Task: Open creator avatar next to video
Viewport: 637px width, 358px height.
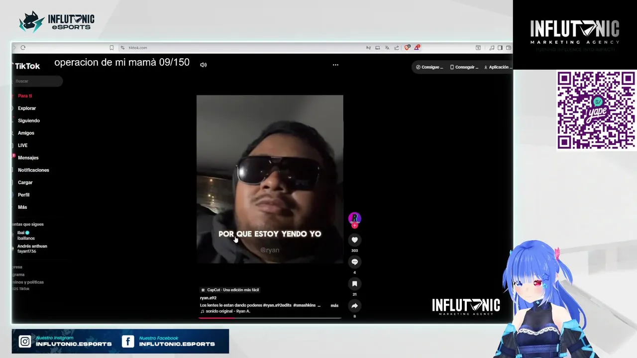Action: click(x=354, y=218)
